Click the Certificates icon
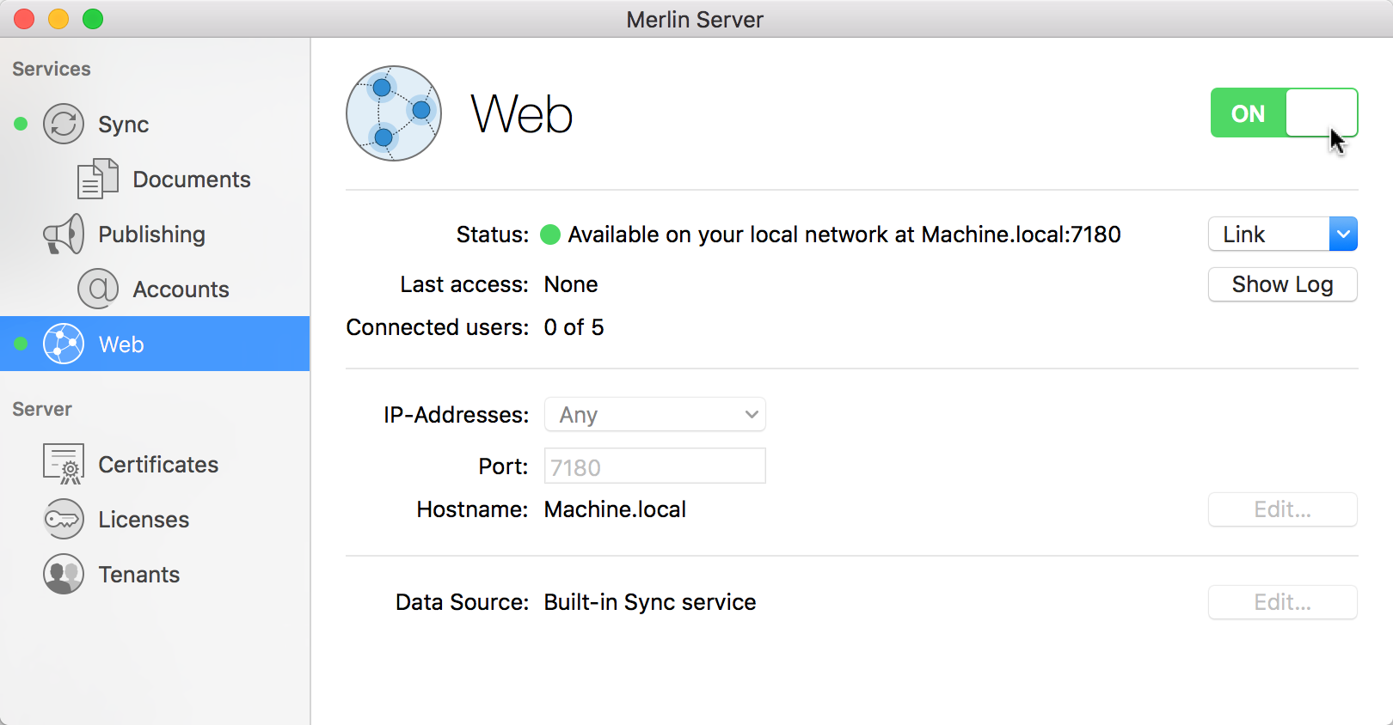Screen dimensions: 1393x725 click(64, 464)
